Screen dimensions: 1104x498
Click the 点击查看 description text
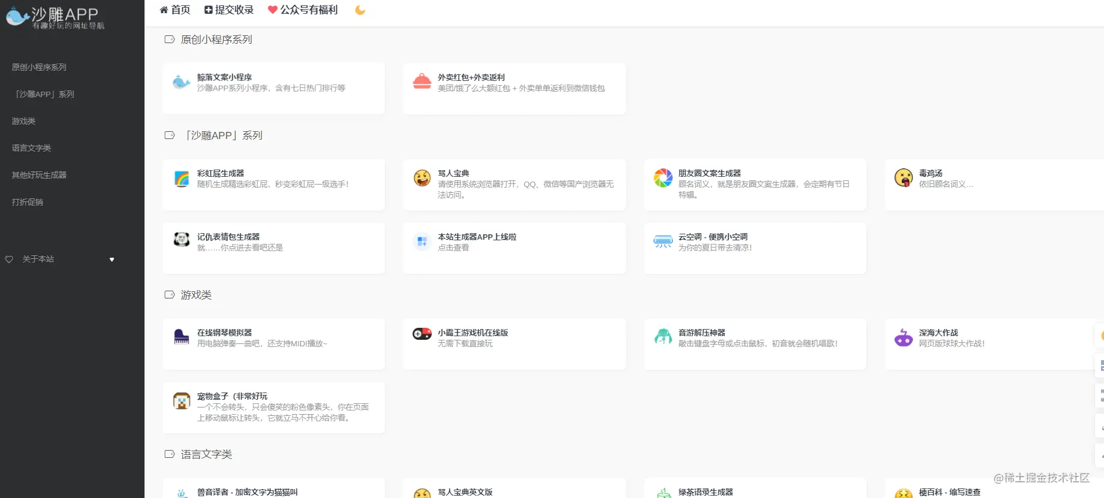point(453,248)
